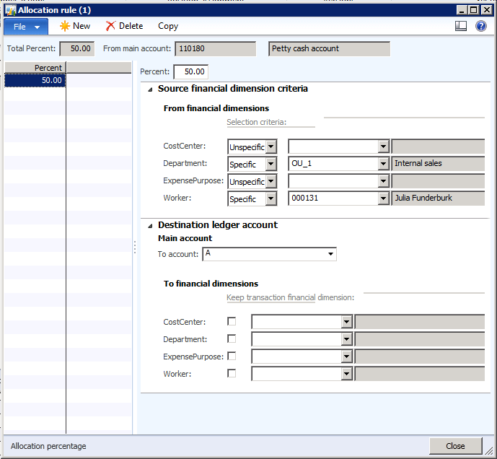Click Copy in the toolbar
Image resolution: width=497 pixels, height=459 pixels.
click(x=168, y=26)
